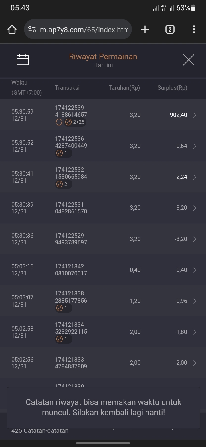Open a new browser tab
Screen dimensions: 206x447
145,29
